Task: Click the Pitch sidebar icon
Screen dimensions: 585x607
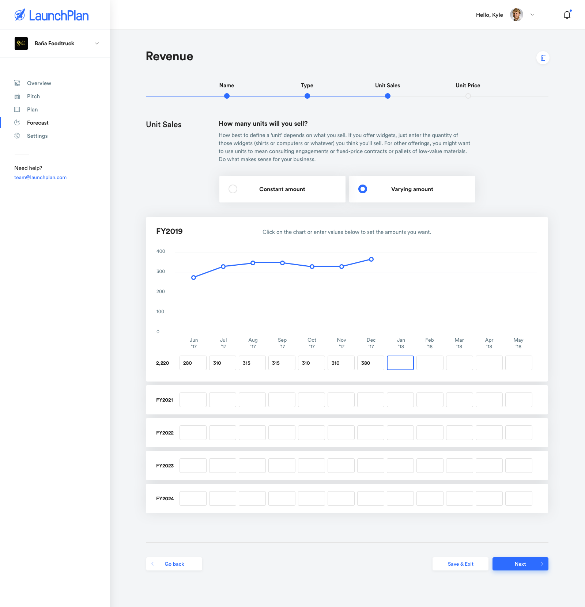Action: coord(17,96)
